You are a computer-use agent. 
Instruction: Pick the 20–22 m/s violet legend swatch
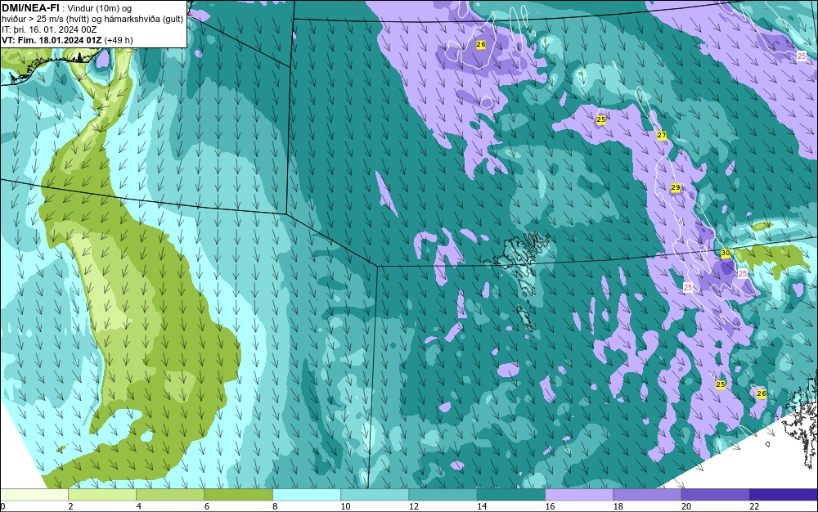pyautogui.click(x=715, y=494)
